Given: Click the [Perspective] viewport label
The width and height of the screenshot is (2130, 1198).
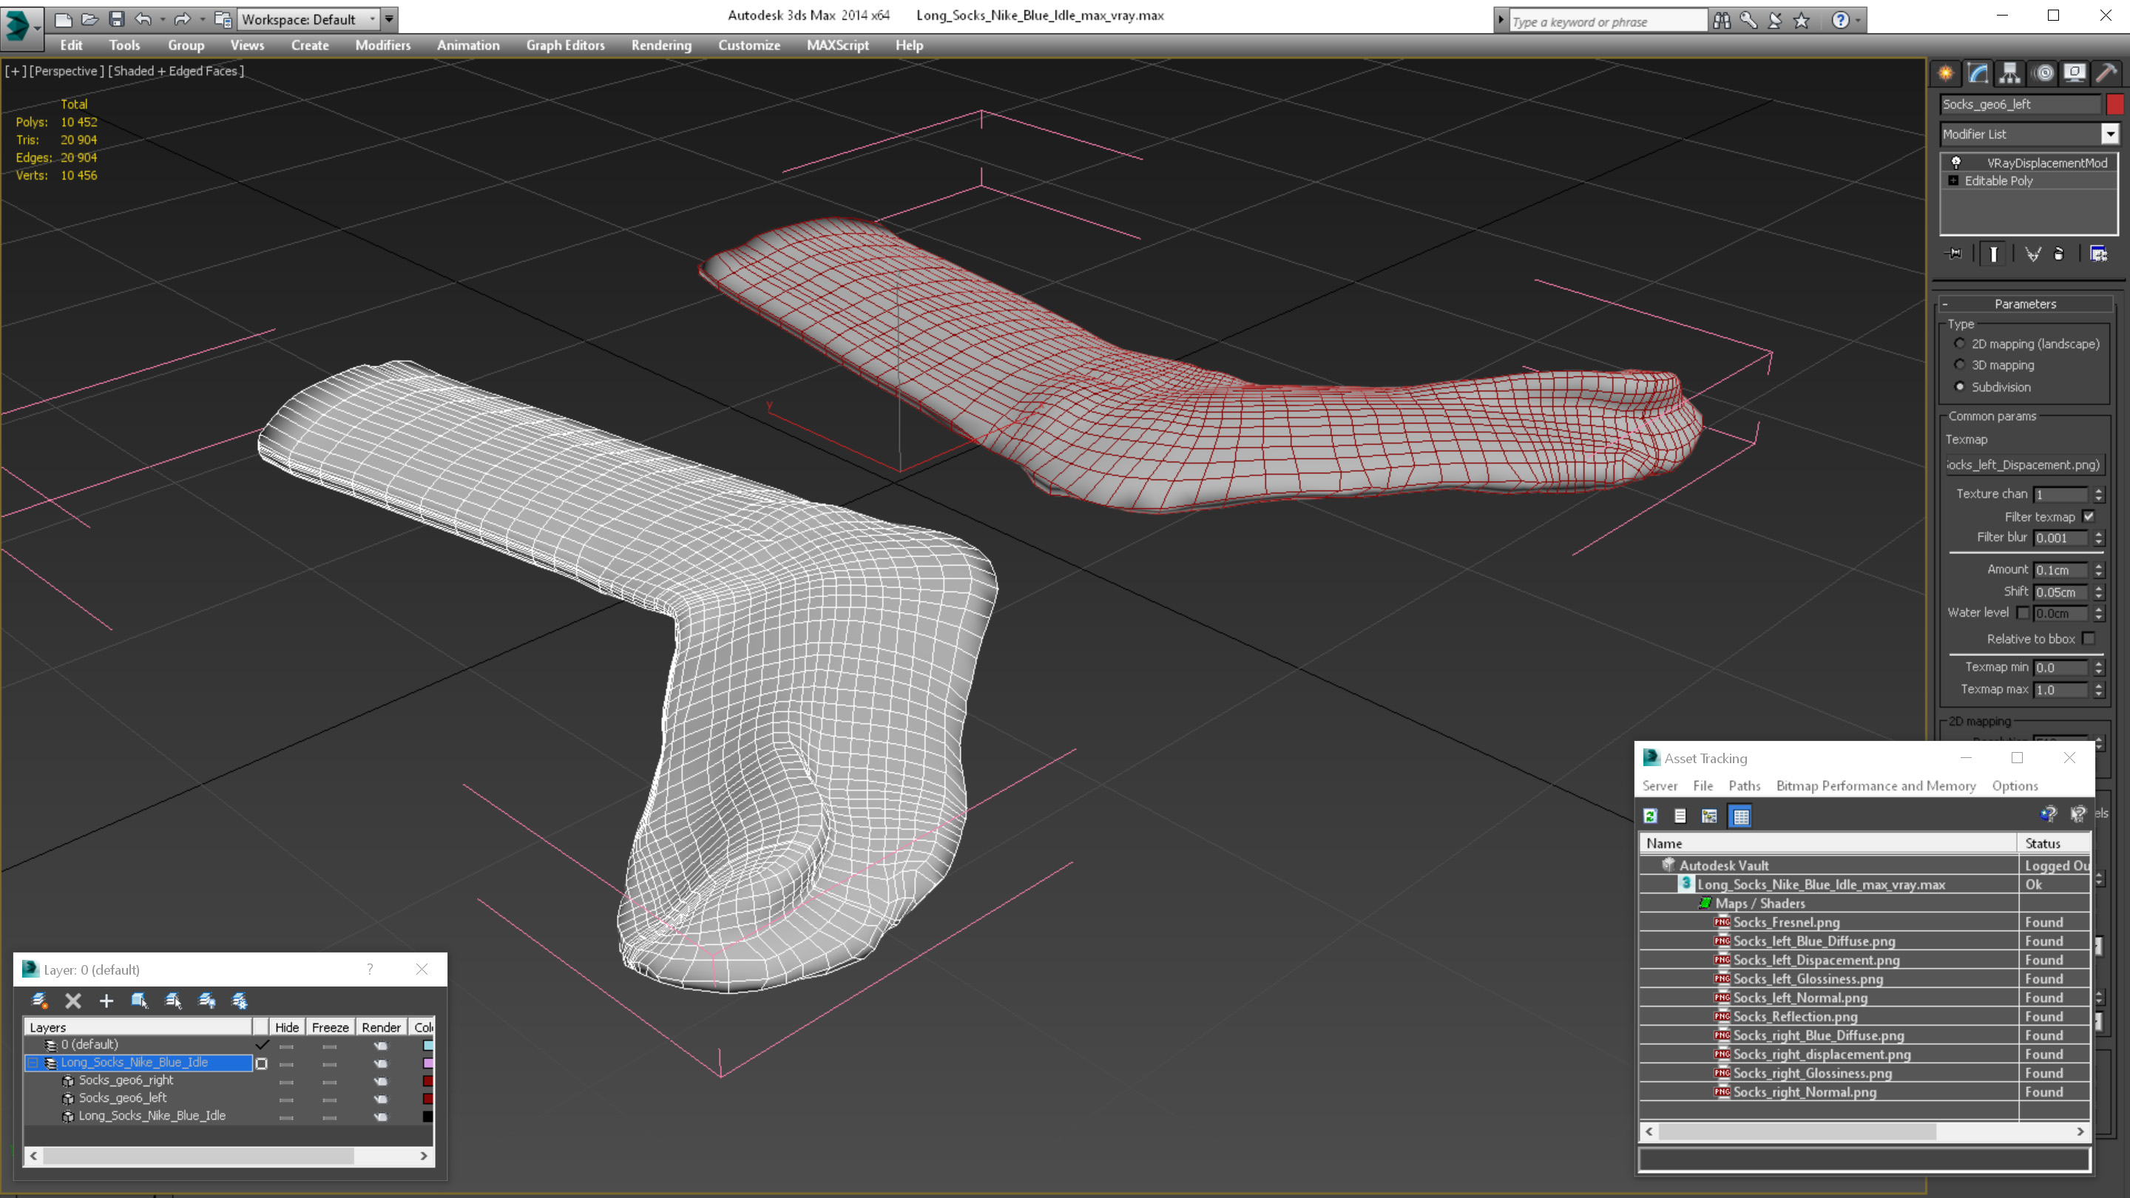Looking at the screenshot, I should coord(67,71).
